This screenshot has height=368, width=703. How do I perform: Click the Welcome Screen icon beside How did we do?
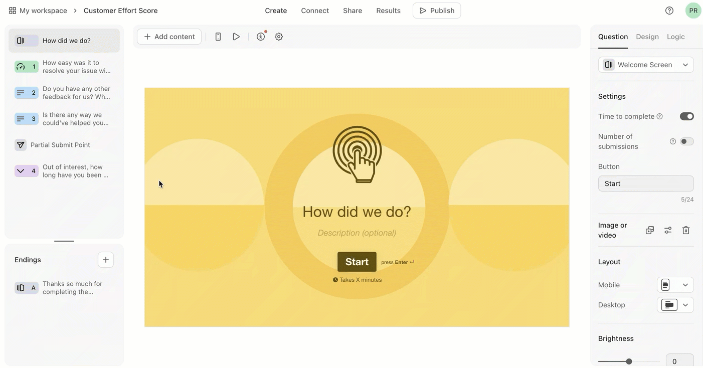coord(21,41)
